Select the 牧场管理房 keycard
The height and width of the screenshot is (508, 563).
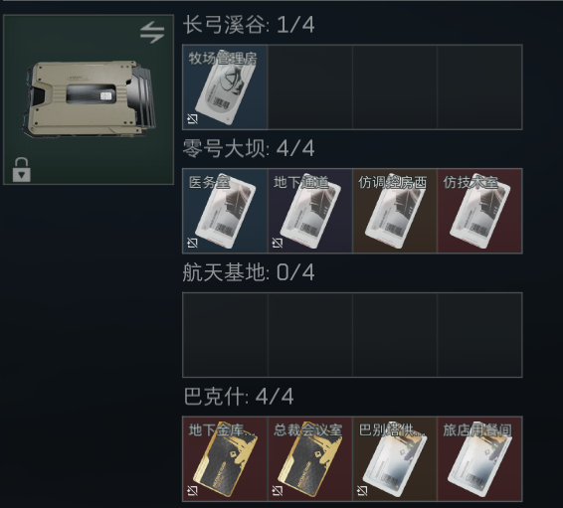pos(225,86)
